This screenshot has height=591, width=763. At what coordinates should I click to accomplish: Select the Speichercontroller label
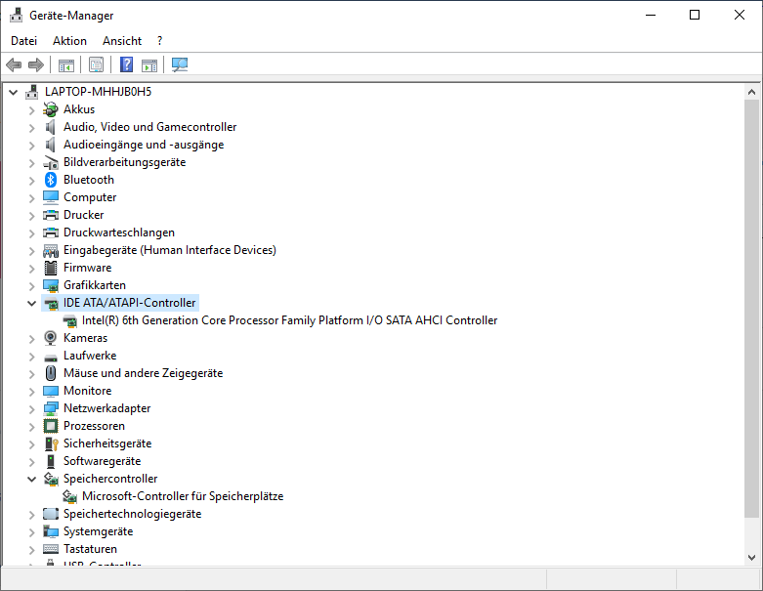pos(110,479)
